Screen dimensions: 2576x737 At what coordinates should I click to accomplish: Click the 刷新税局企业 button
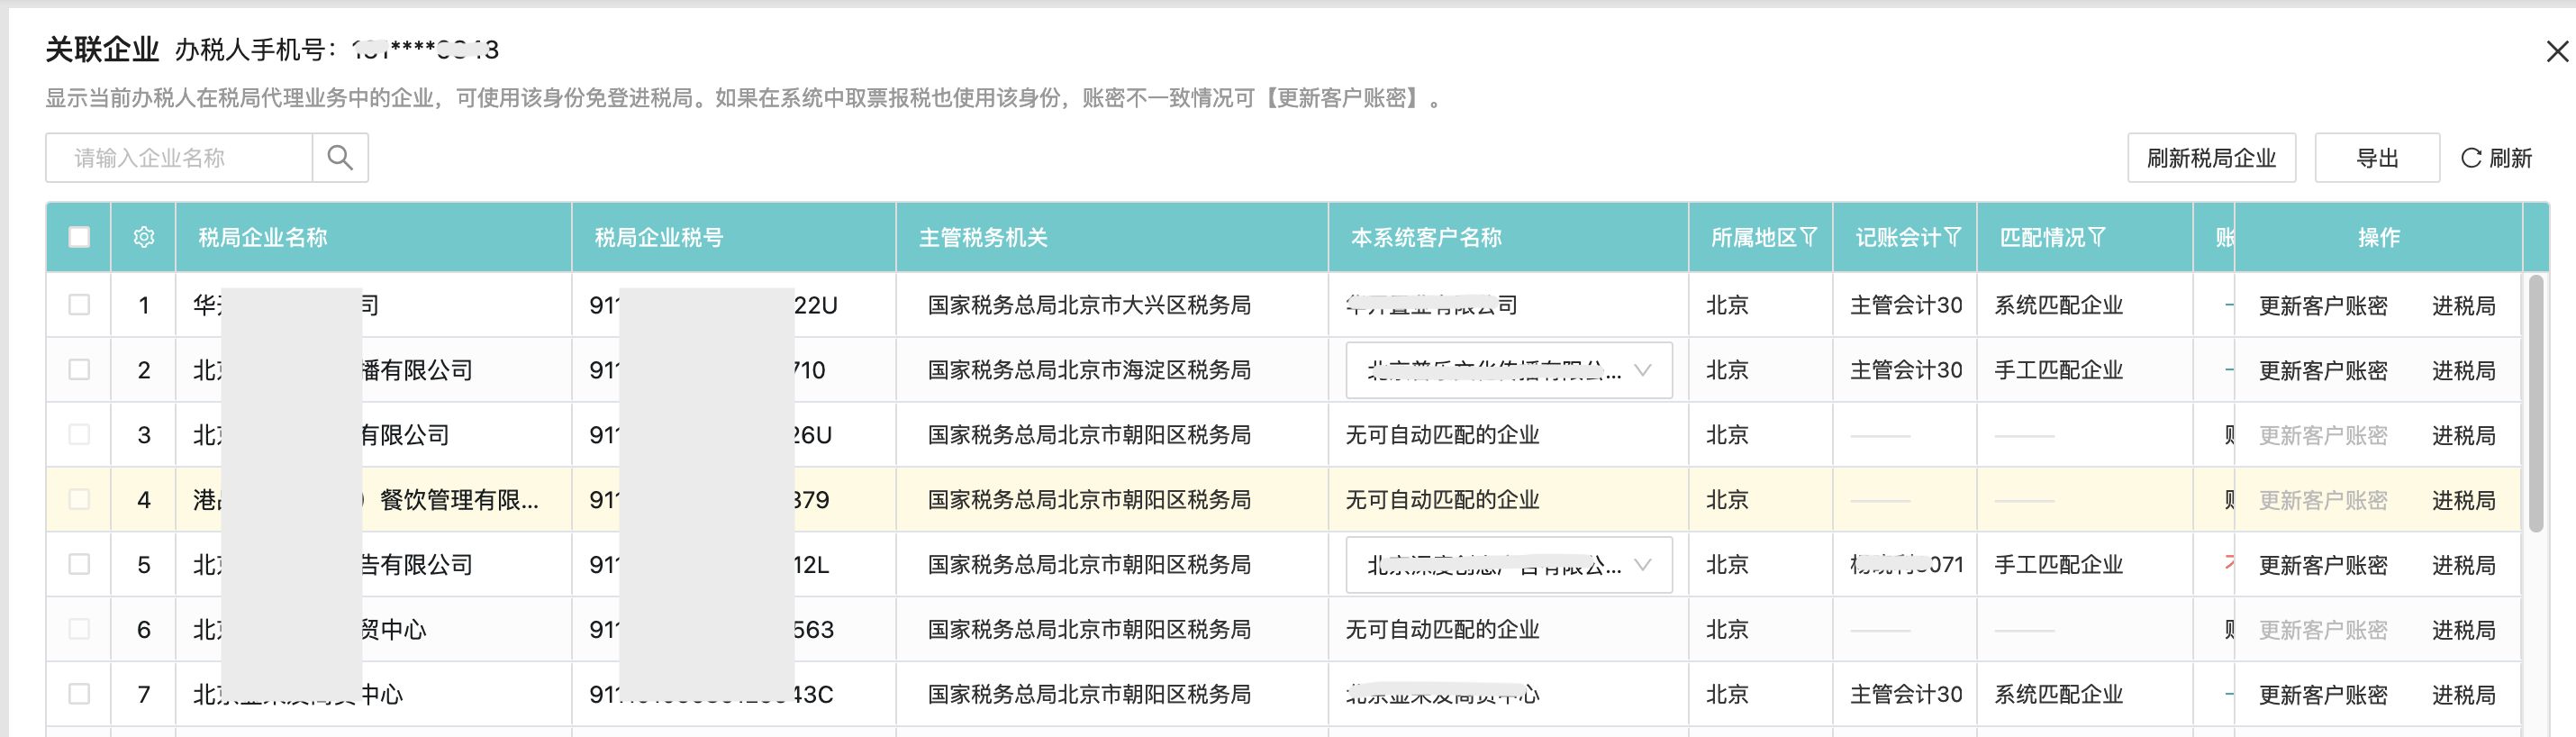point(2211,158)
